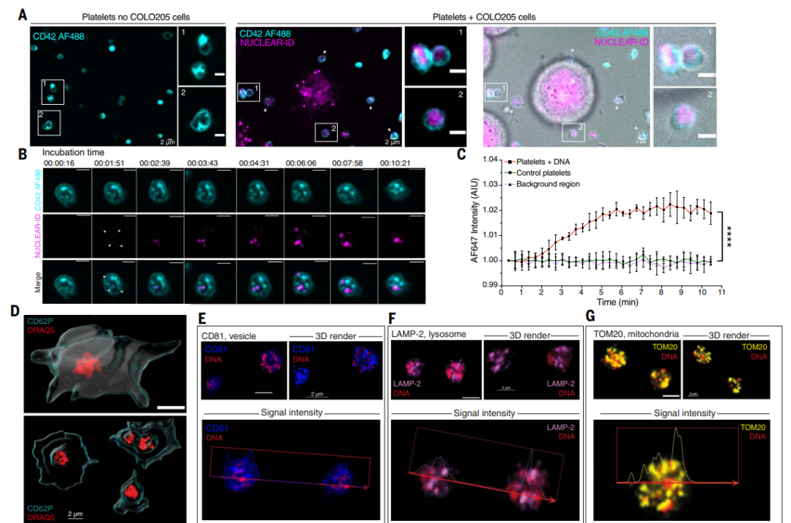Click the 00:00:16 timestamp
The height and width of the screenshot is (523, 791).
(x=59, y=163)
